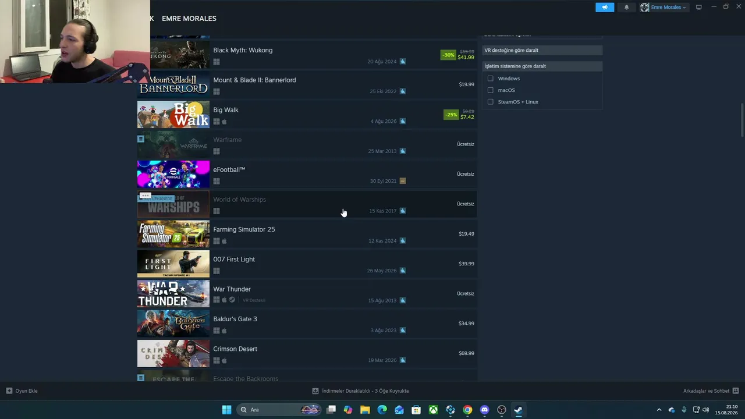
Task: Click the Apple platform icon under Big Walk
Action: (225, 122)
